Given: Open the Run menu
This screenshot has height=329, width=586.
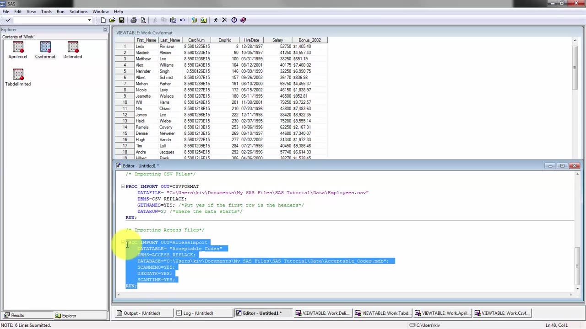Looking at the screenshot, I should pos(60,11).
